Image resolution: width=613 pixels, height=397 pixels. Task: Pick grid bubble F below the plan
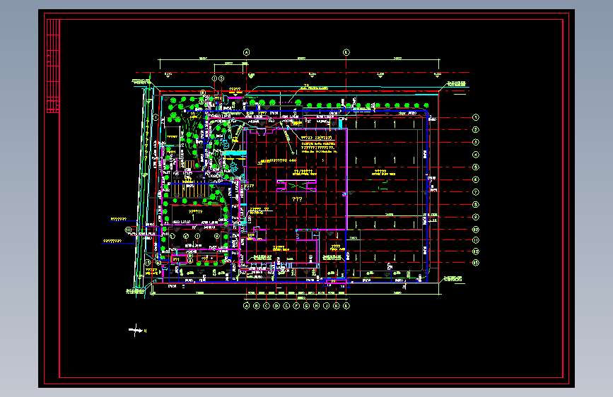[x=296, y=306]
